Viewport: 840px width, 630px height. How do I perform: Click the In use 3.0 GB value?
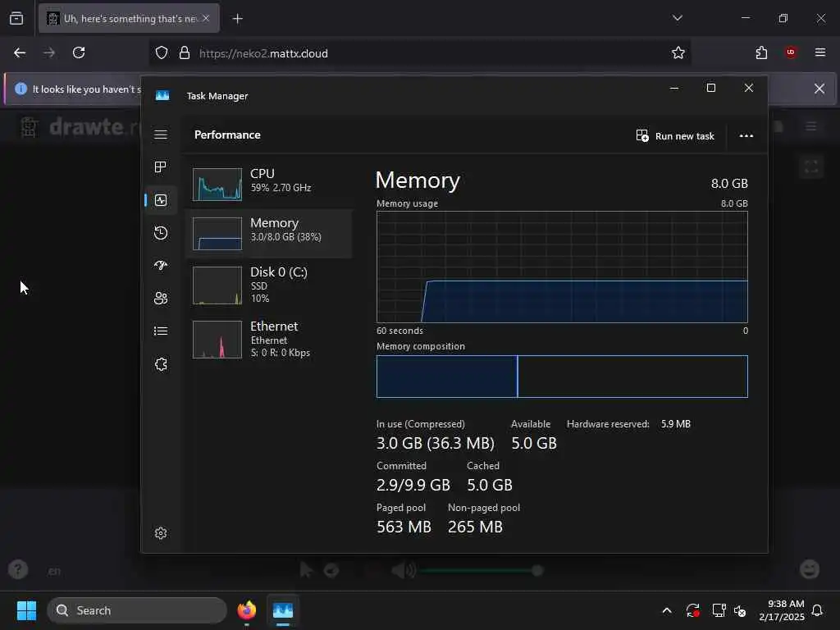436,444
